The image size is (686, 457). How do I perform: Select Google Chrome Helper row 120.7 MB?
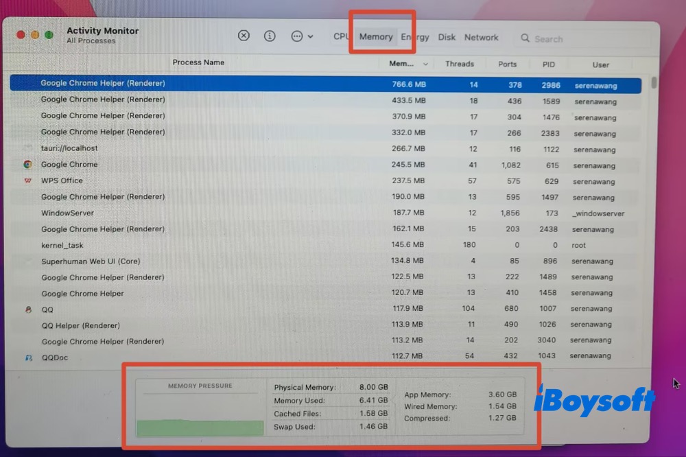coord(325,293)
